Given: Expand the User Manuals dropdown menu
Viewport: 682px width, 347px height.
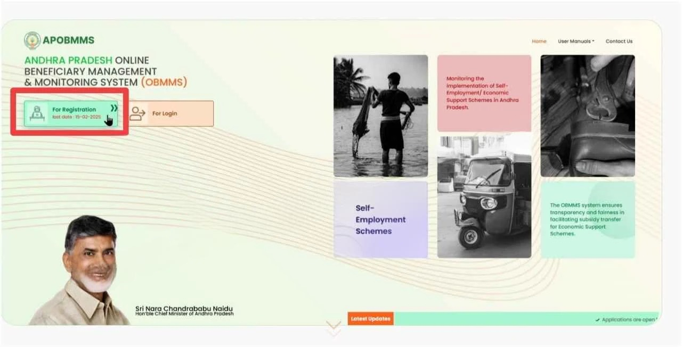Looking at the screenshot, I should pyautogui.click(x=576, y=42).
